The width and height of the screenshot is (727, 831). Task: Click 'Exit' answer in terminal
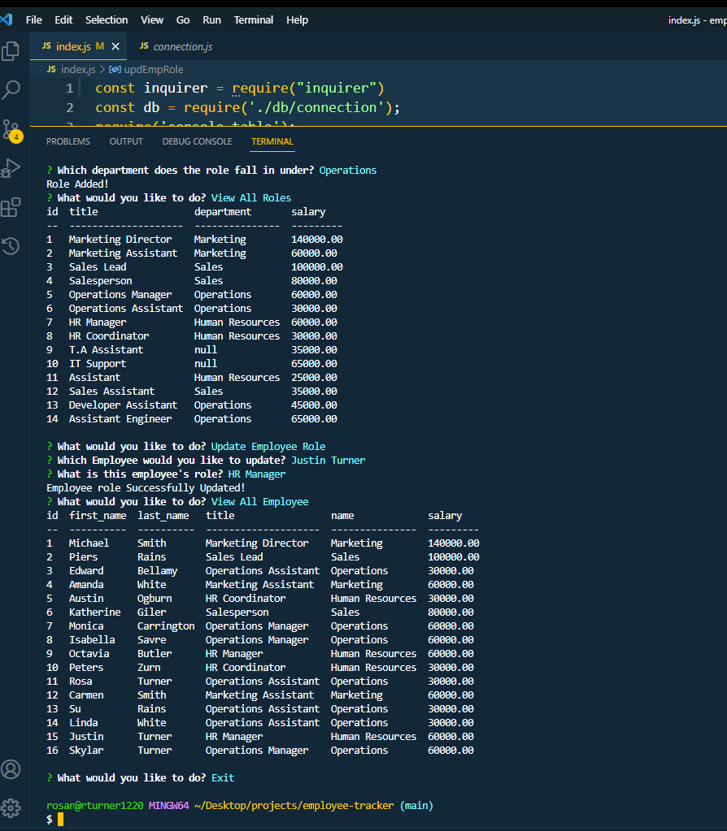pyautogui.click(x=222, y=777)
